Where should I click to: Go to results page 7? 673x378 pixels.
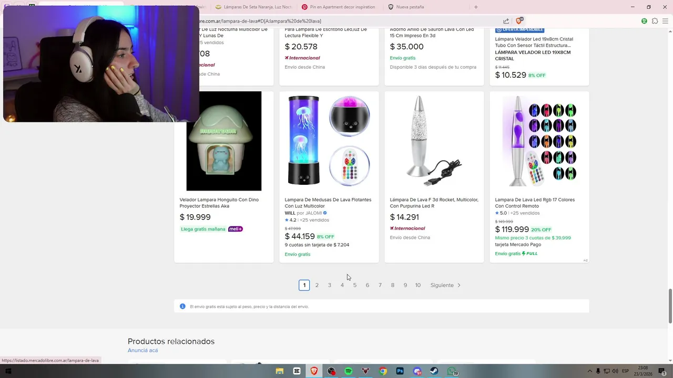click(x=380, y=285)
